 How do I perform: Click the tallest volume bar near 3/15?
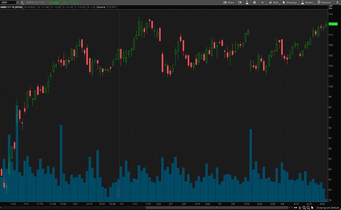coord(251,166)
